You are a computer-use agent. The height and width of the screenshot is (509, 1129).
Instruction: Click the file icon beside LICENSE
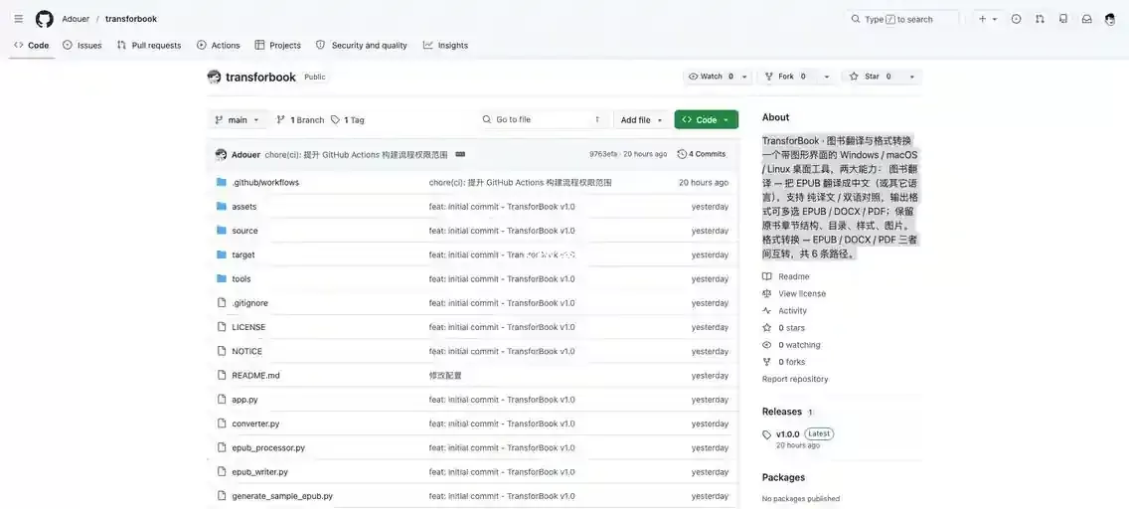222,327
